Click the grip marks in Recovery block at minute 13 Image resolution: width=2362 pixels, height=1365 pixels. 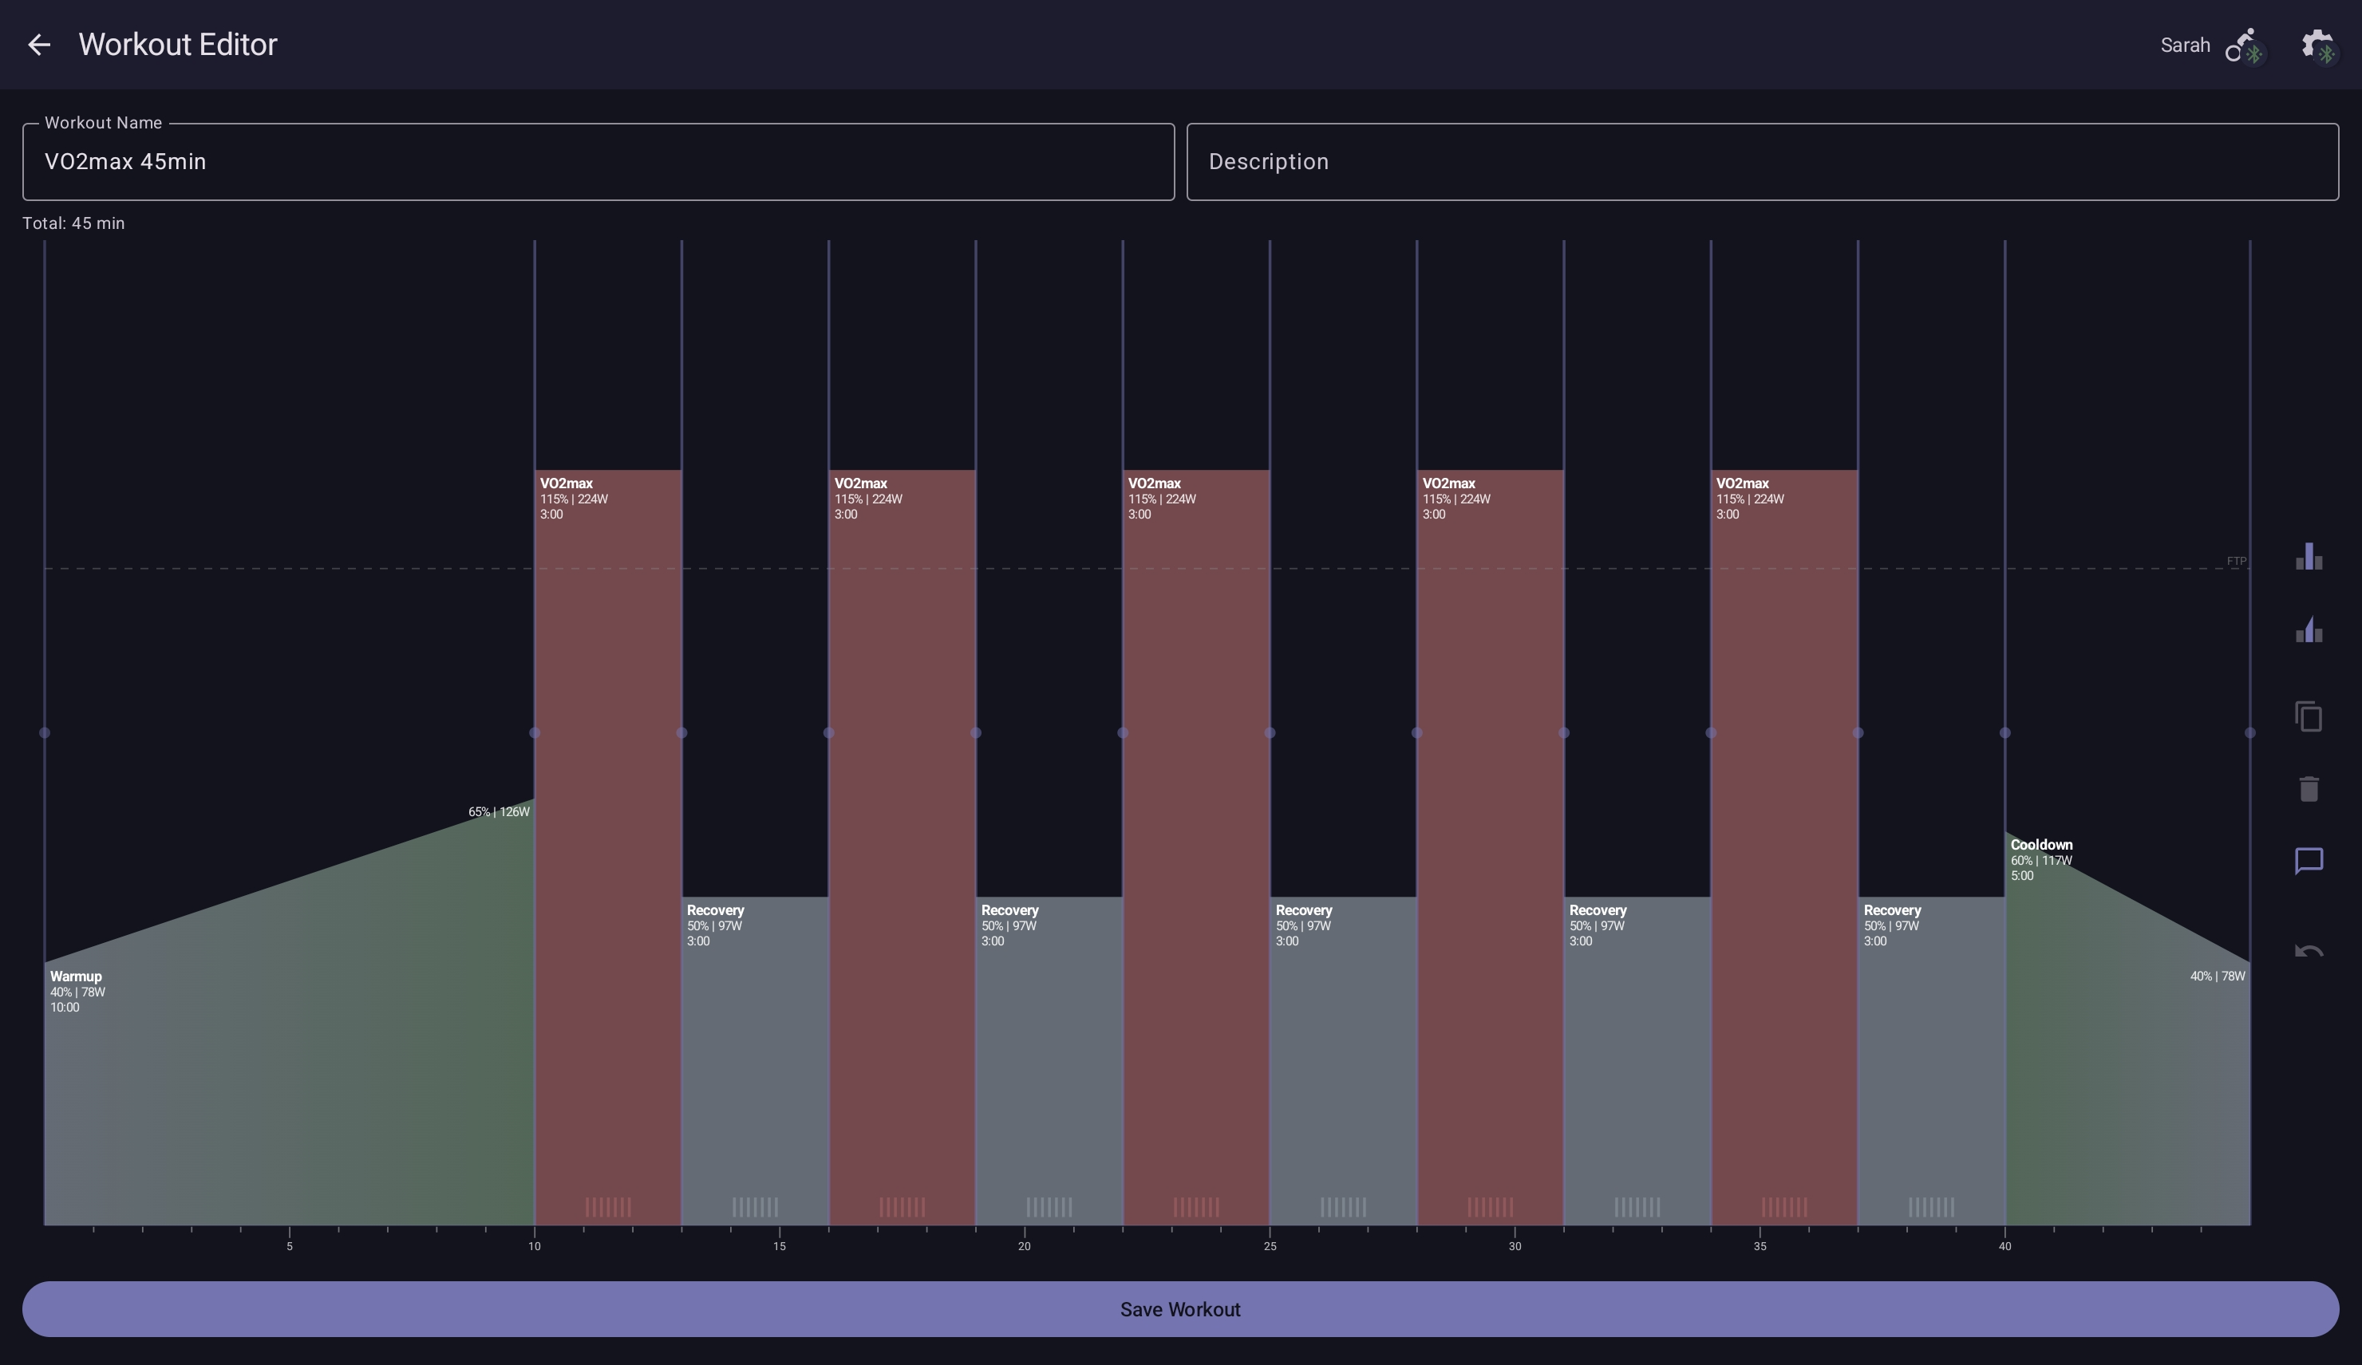pos(755,1207)
